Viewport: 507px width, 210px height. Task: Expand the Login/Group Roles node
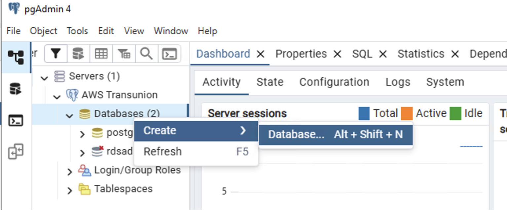coord(70,172)
